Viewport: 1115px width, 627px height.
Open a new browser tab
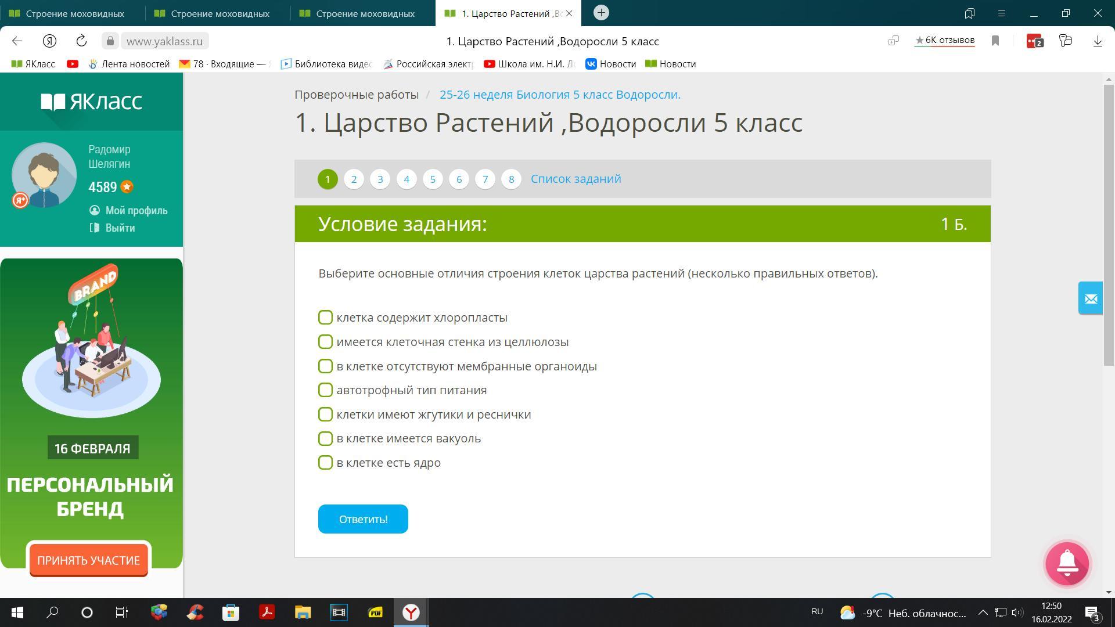point(601,13)
